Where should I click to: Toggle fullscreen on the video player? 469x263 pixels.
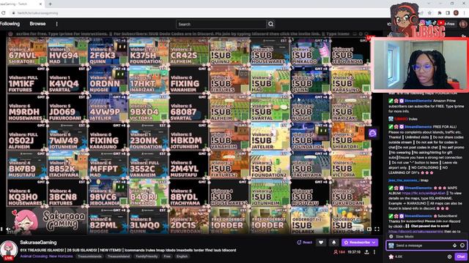point(377,229)
